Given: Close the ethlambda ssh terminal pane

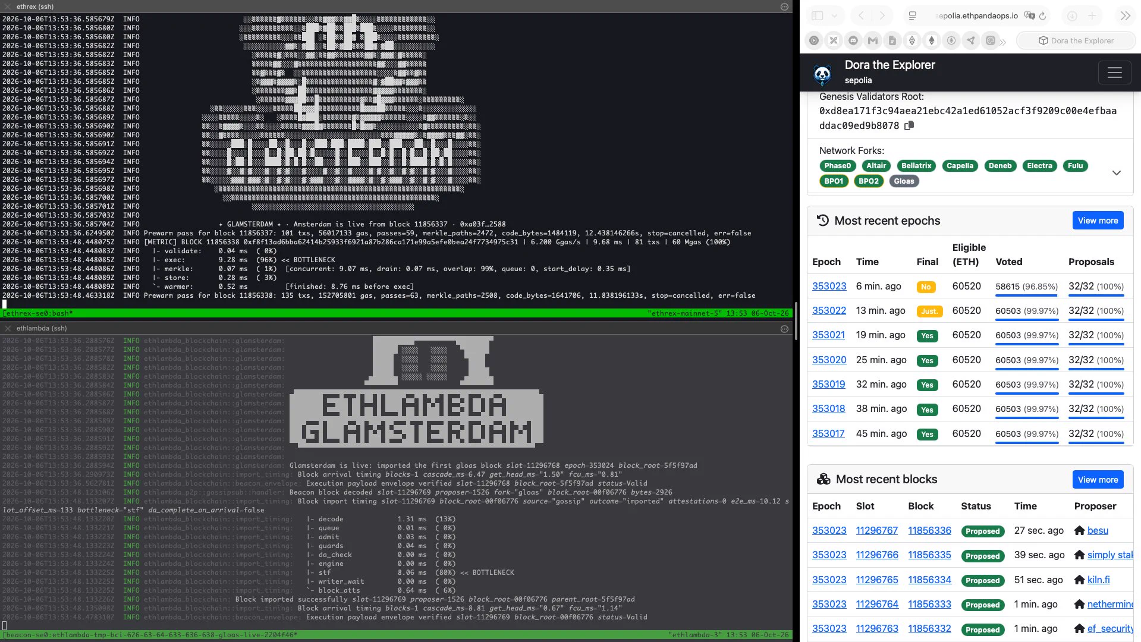Looking at the screenshot, I should 8,328.
